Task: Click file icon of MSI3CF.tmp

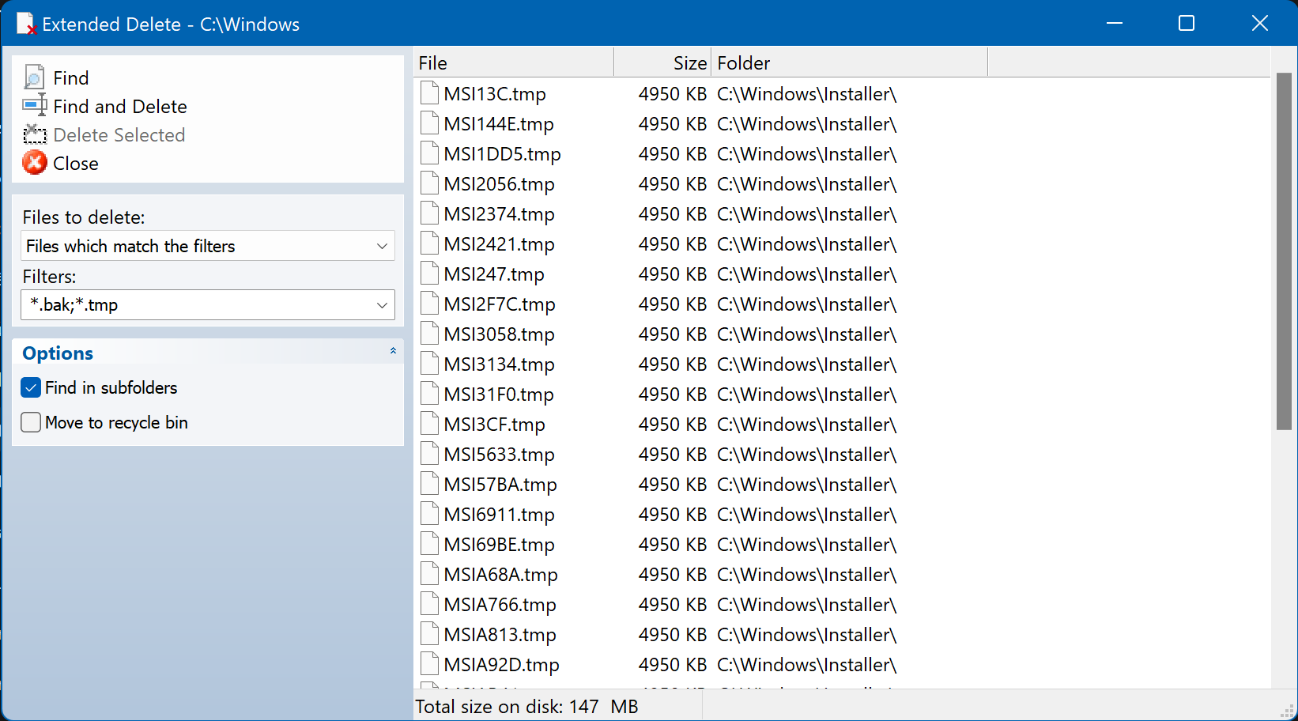Action: 429,424
